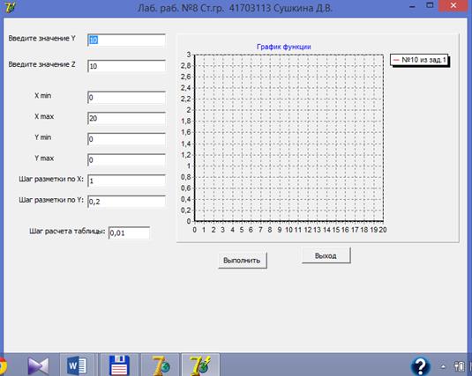Select the running lab program taskbar icon
Image resolution: width=472 pixels, height=376 pixels.
coord(200,365)
